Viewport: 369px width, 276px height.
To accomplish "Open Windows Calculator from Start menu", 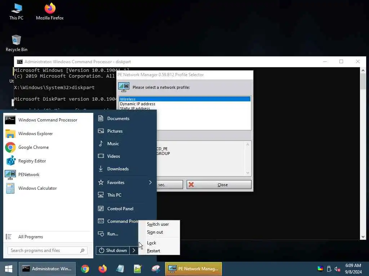I will 48,188.
